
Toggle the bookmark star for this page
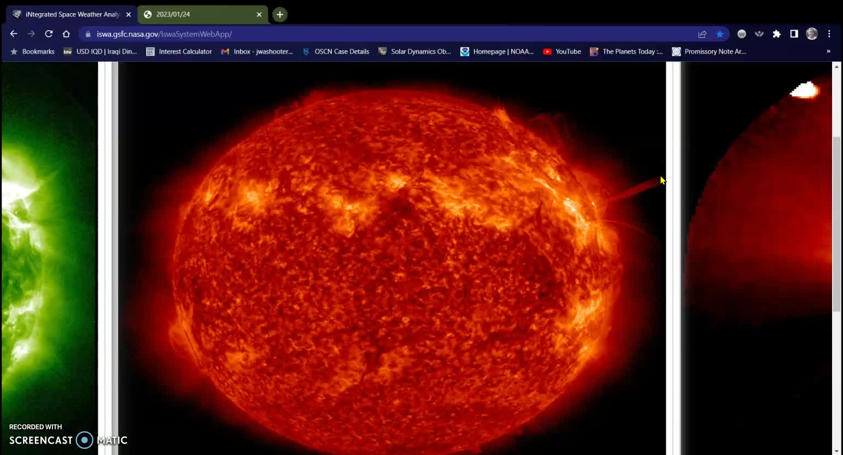[x=720, y=34]
